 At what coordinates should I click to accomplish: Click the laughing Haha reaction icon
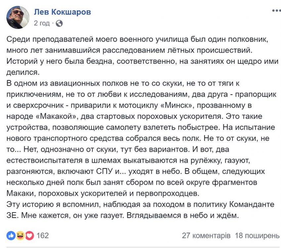tap(20, 236)
